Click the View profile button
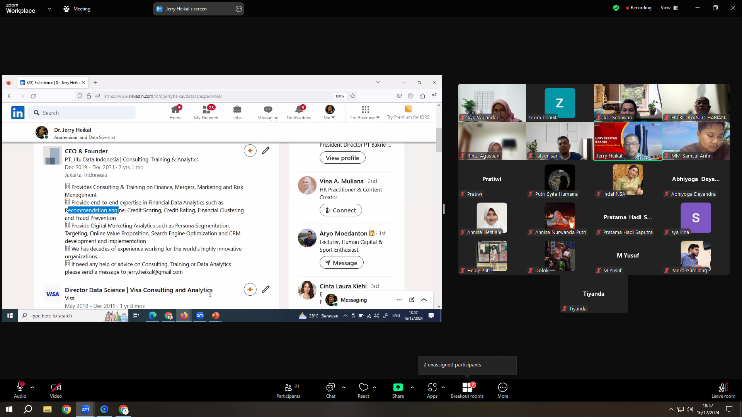Viewport: 742px width, 417px height. tap(342, 158)
